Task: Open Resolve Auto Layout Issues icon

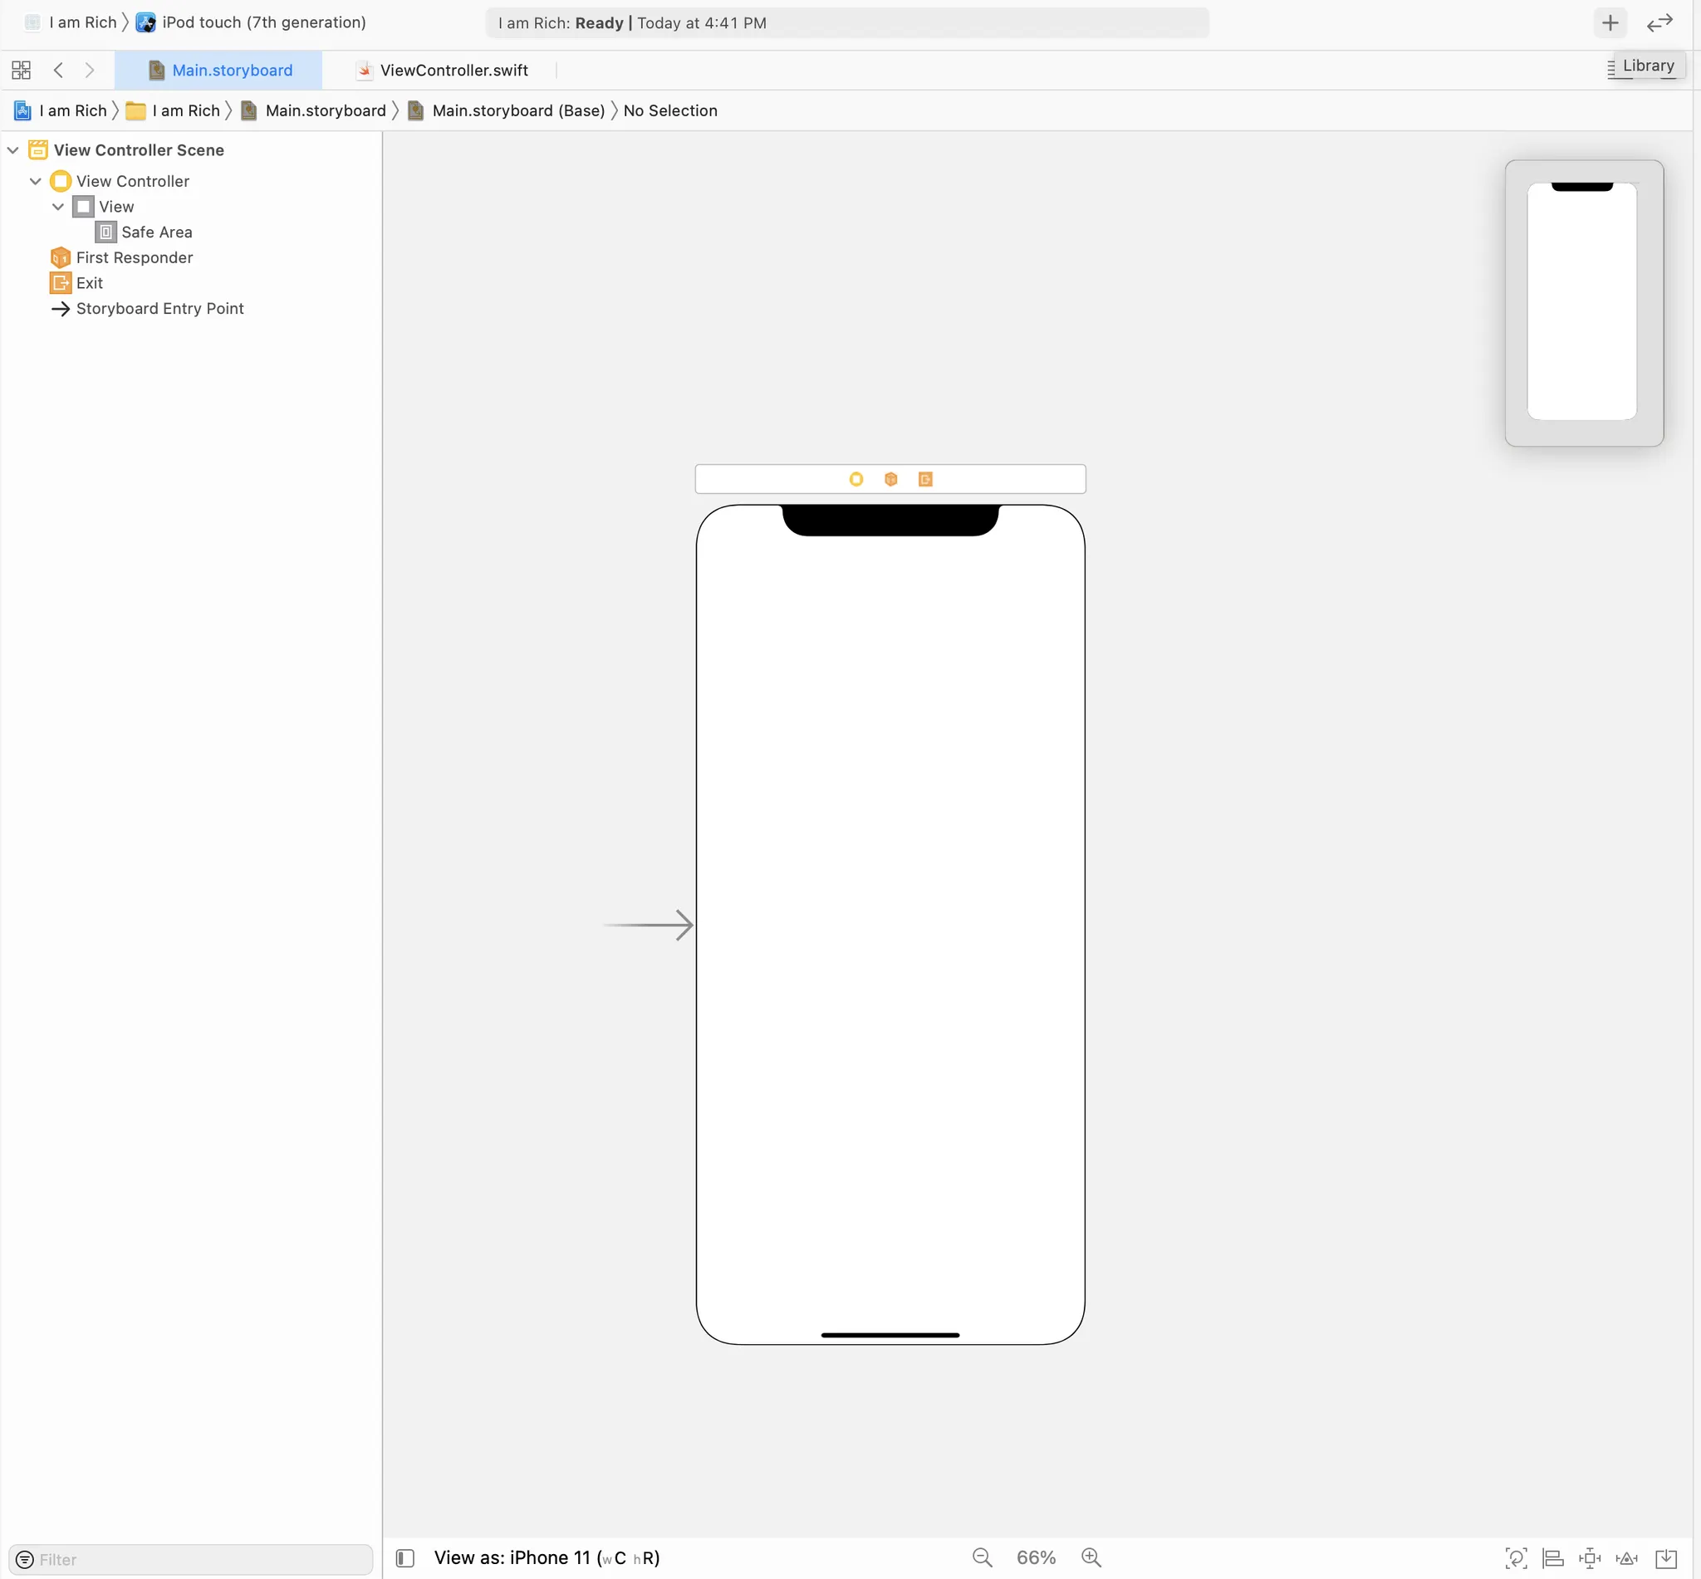Action: (x=1626, y=1558)
